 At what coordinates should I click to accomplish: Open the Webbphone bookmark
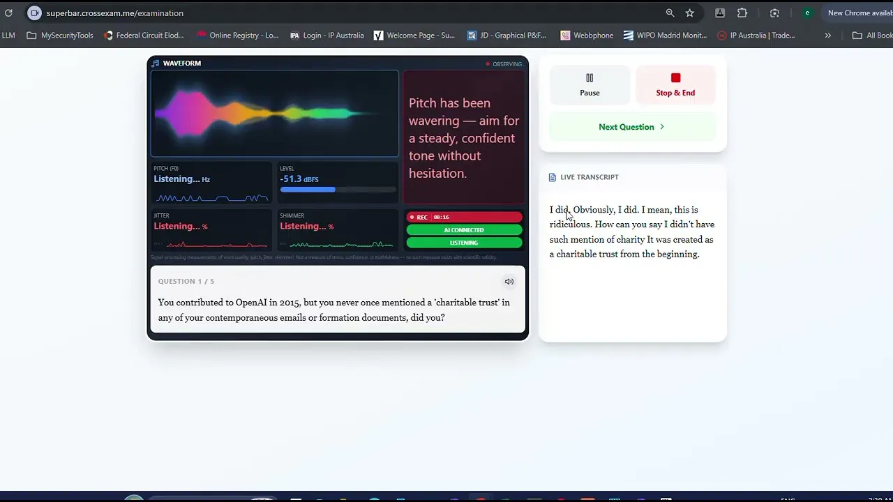[587, 35]
